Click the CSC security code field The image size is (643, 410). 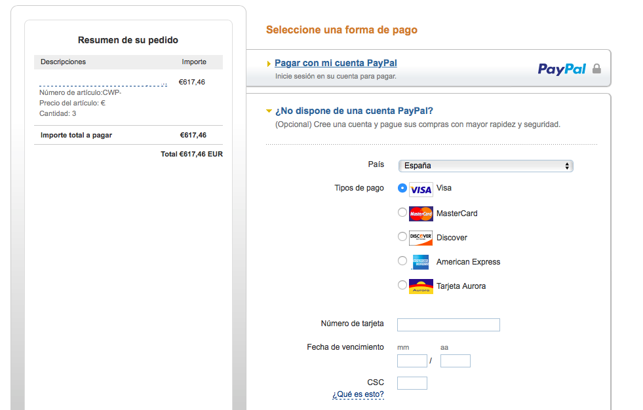412,383
